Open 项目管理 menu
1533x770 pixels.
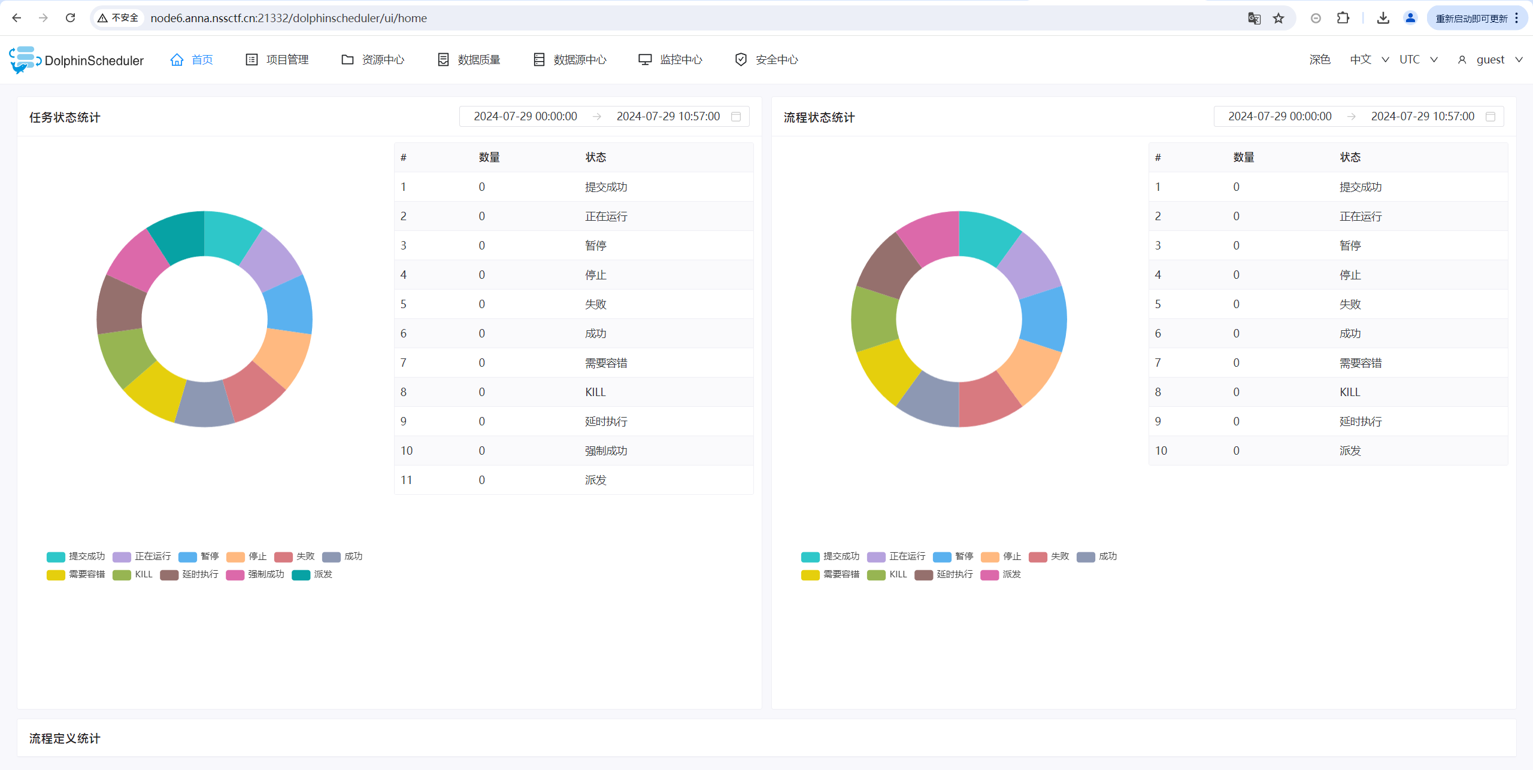(x=277, y=60)
